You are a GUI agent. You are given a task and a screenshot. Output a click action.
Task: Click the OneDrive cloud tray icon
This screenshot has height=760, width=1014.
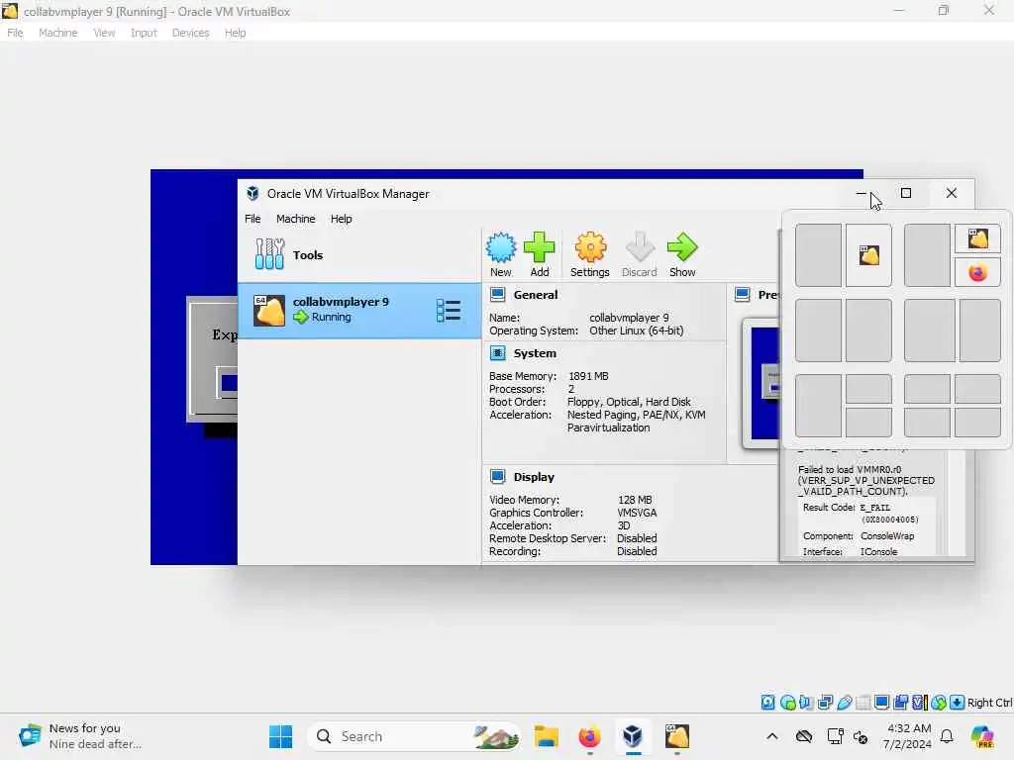click(804, 736)
